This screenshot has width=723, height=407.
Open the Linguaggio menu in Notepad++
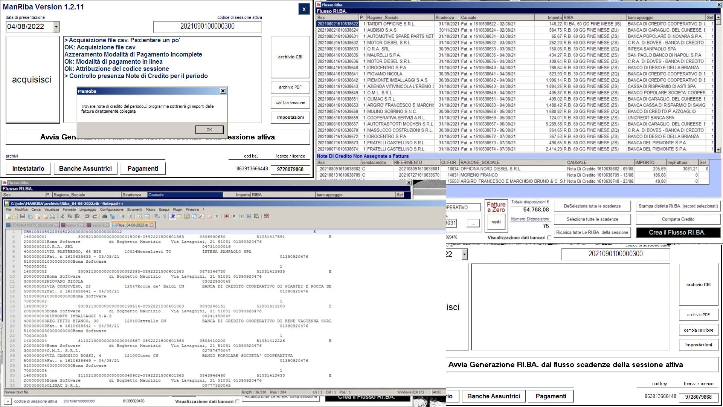[87, 210]
